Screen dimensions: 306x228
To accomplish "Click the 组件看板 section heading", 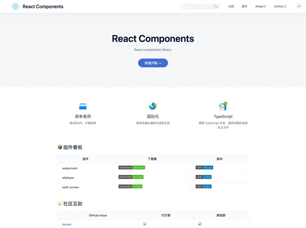I will tap(72, 147).
